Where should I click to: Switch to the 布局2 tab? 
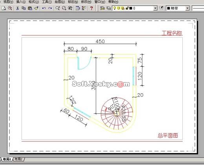pyautogui.click(x=18, y=159)
